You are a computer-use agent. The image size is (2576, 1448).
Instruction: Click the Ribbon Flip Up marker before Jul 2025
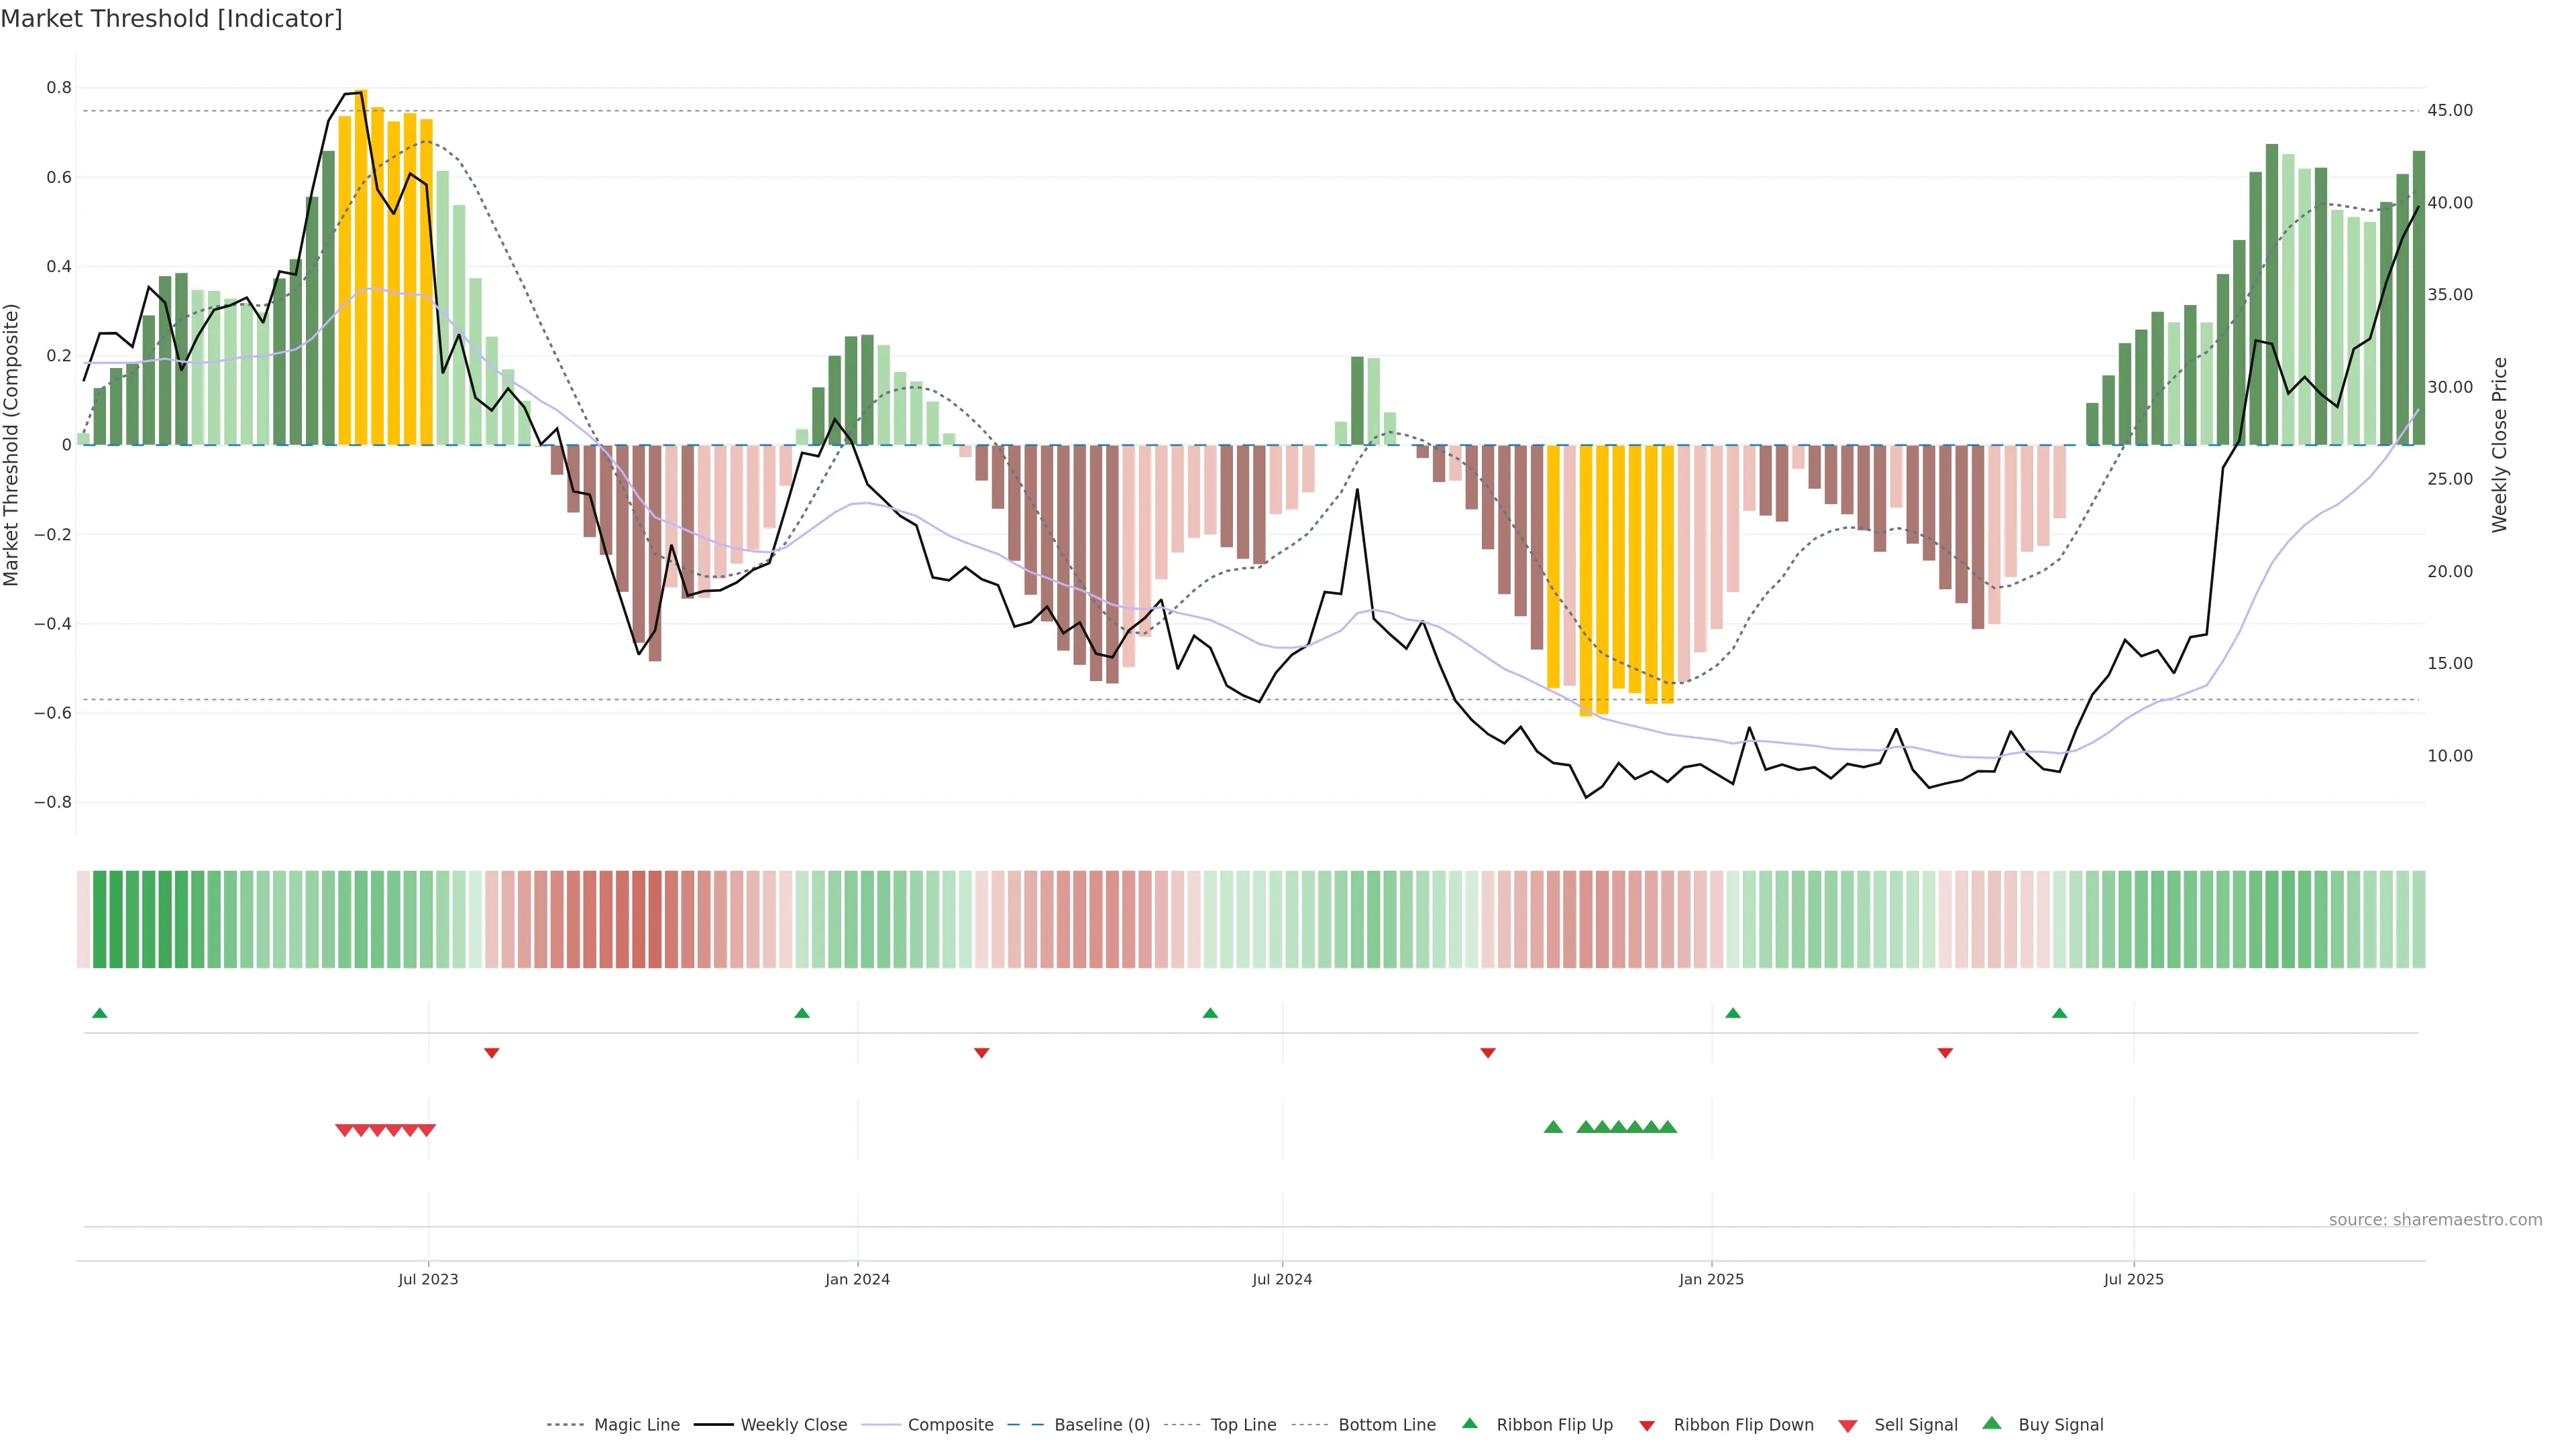pos(2059,1014)
